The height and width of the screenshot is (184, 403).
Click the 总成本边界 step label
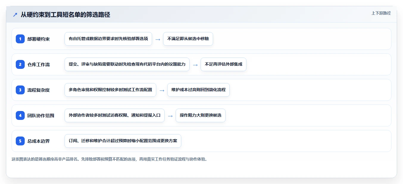pos(39,141)
